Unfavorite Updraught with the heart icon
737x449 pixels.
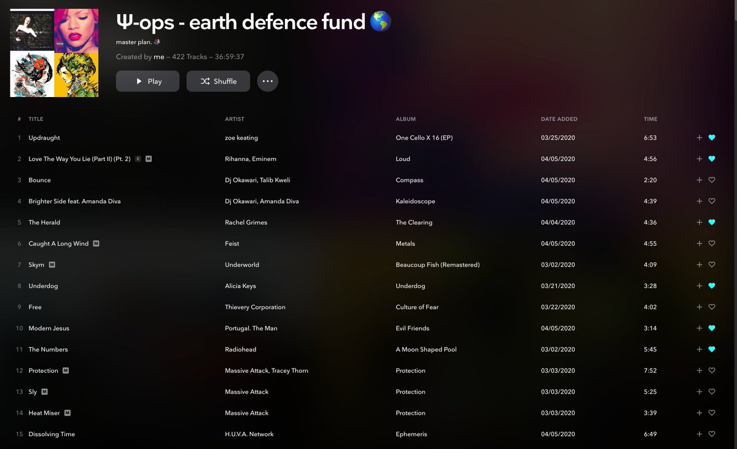click(x=712, y=138)
